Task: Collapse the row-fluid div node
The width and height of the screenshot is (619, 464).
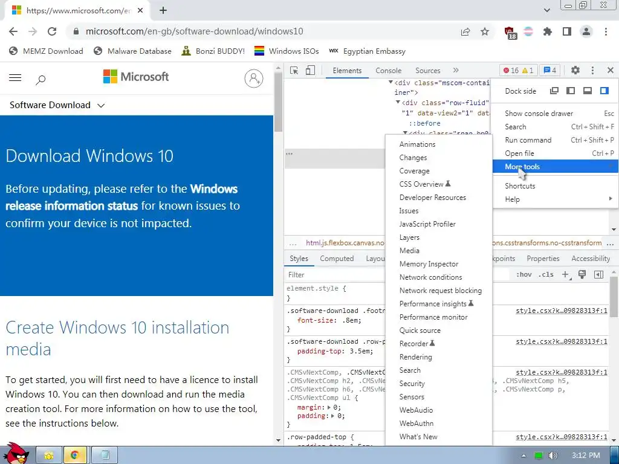Action: click(x=398, y=102)
